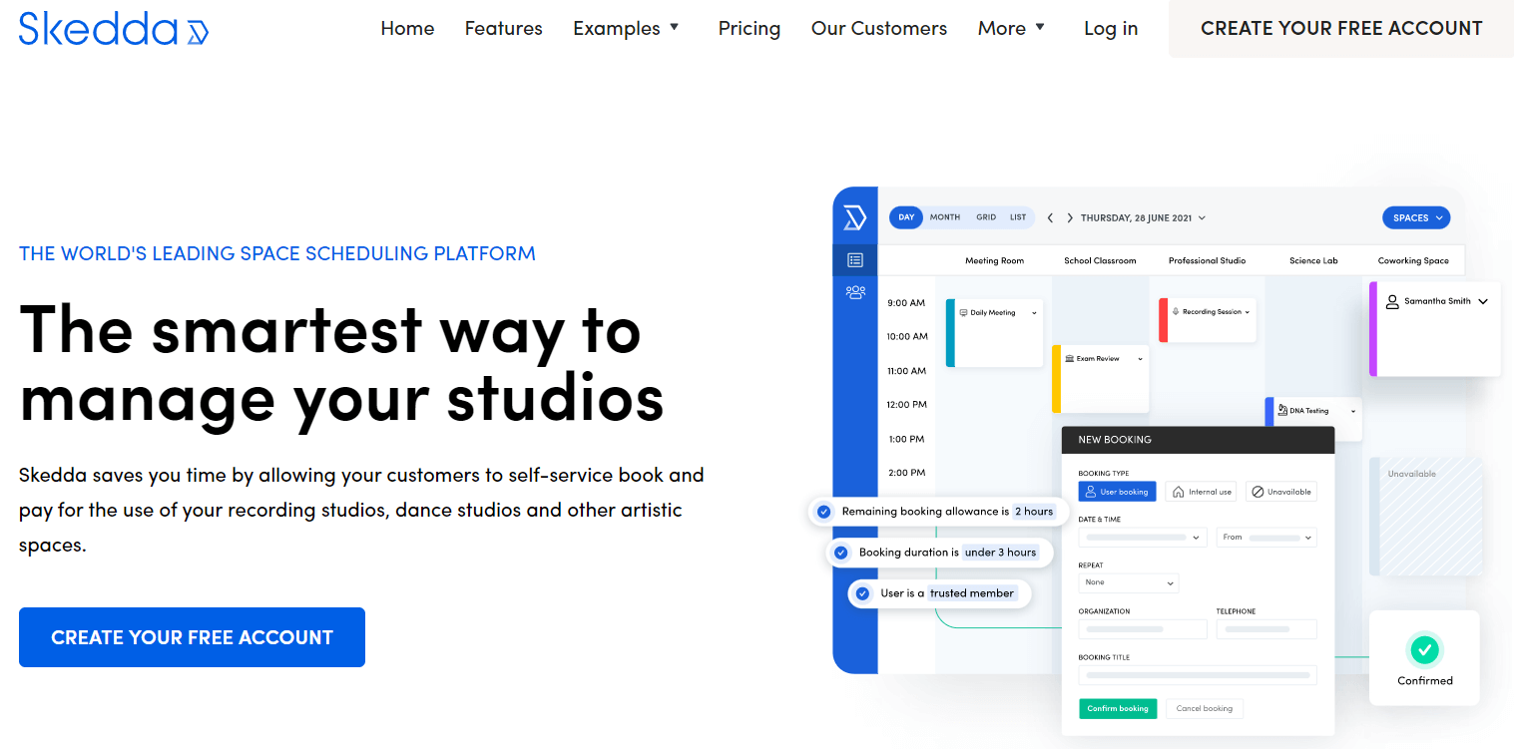Click the purple color bar on Samantha Smith's booking
This screenshot has height=749, width=1514.
point(1374,328)
